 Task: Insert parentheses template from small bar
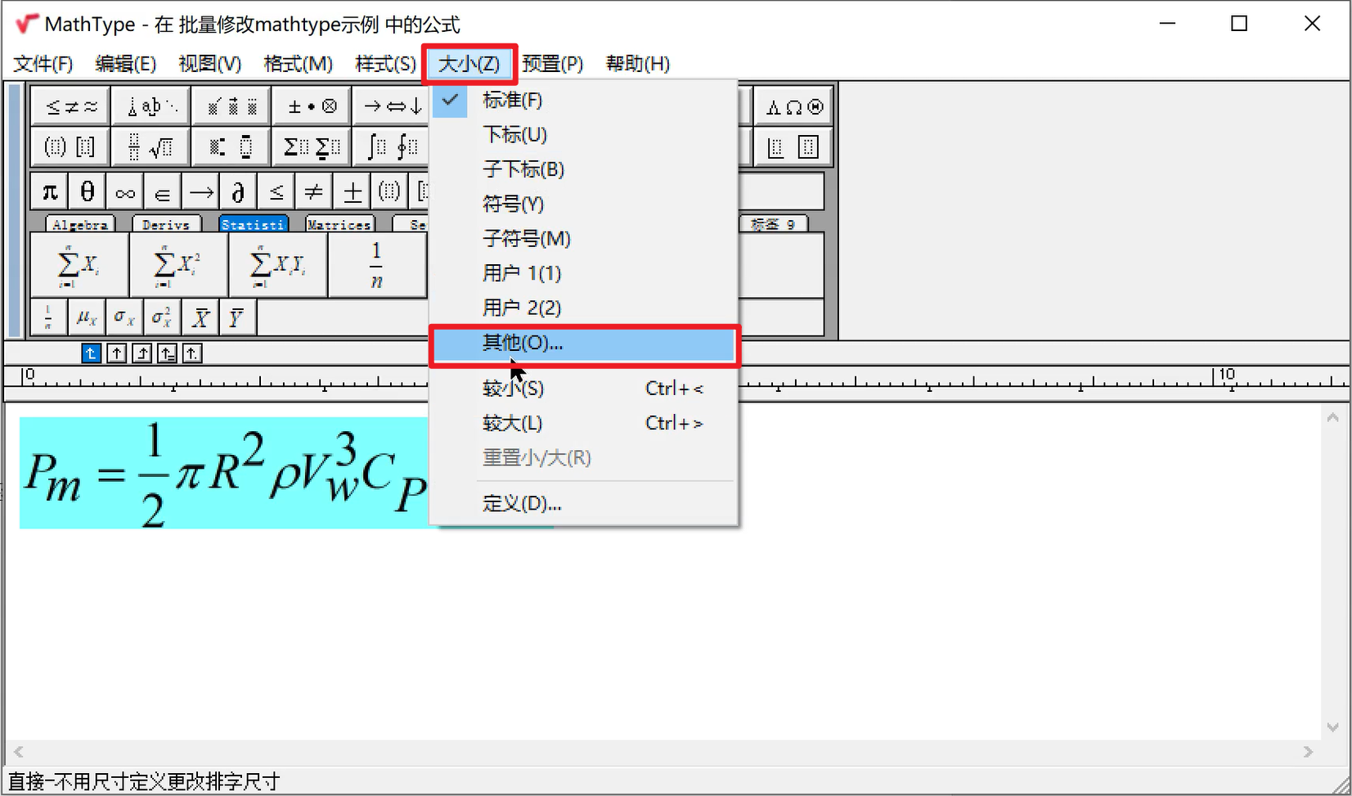click(389, 192)
